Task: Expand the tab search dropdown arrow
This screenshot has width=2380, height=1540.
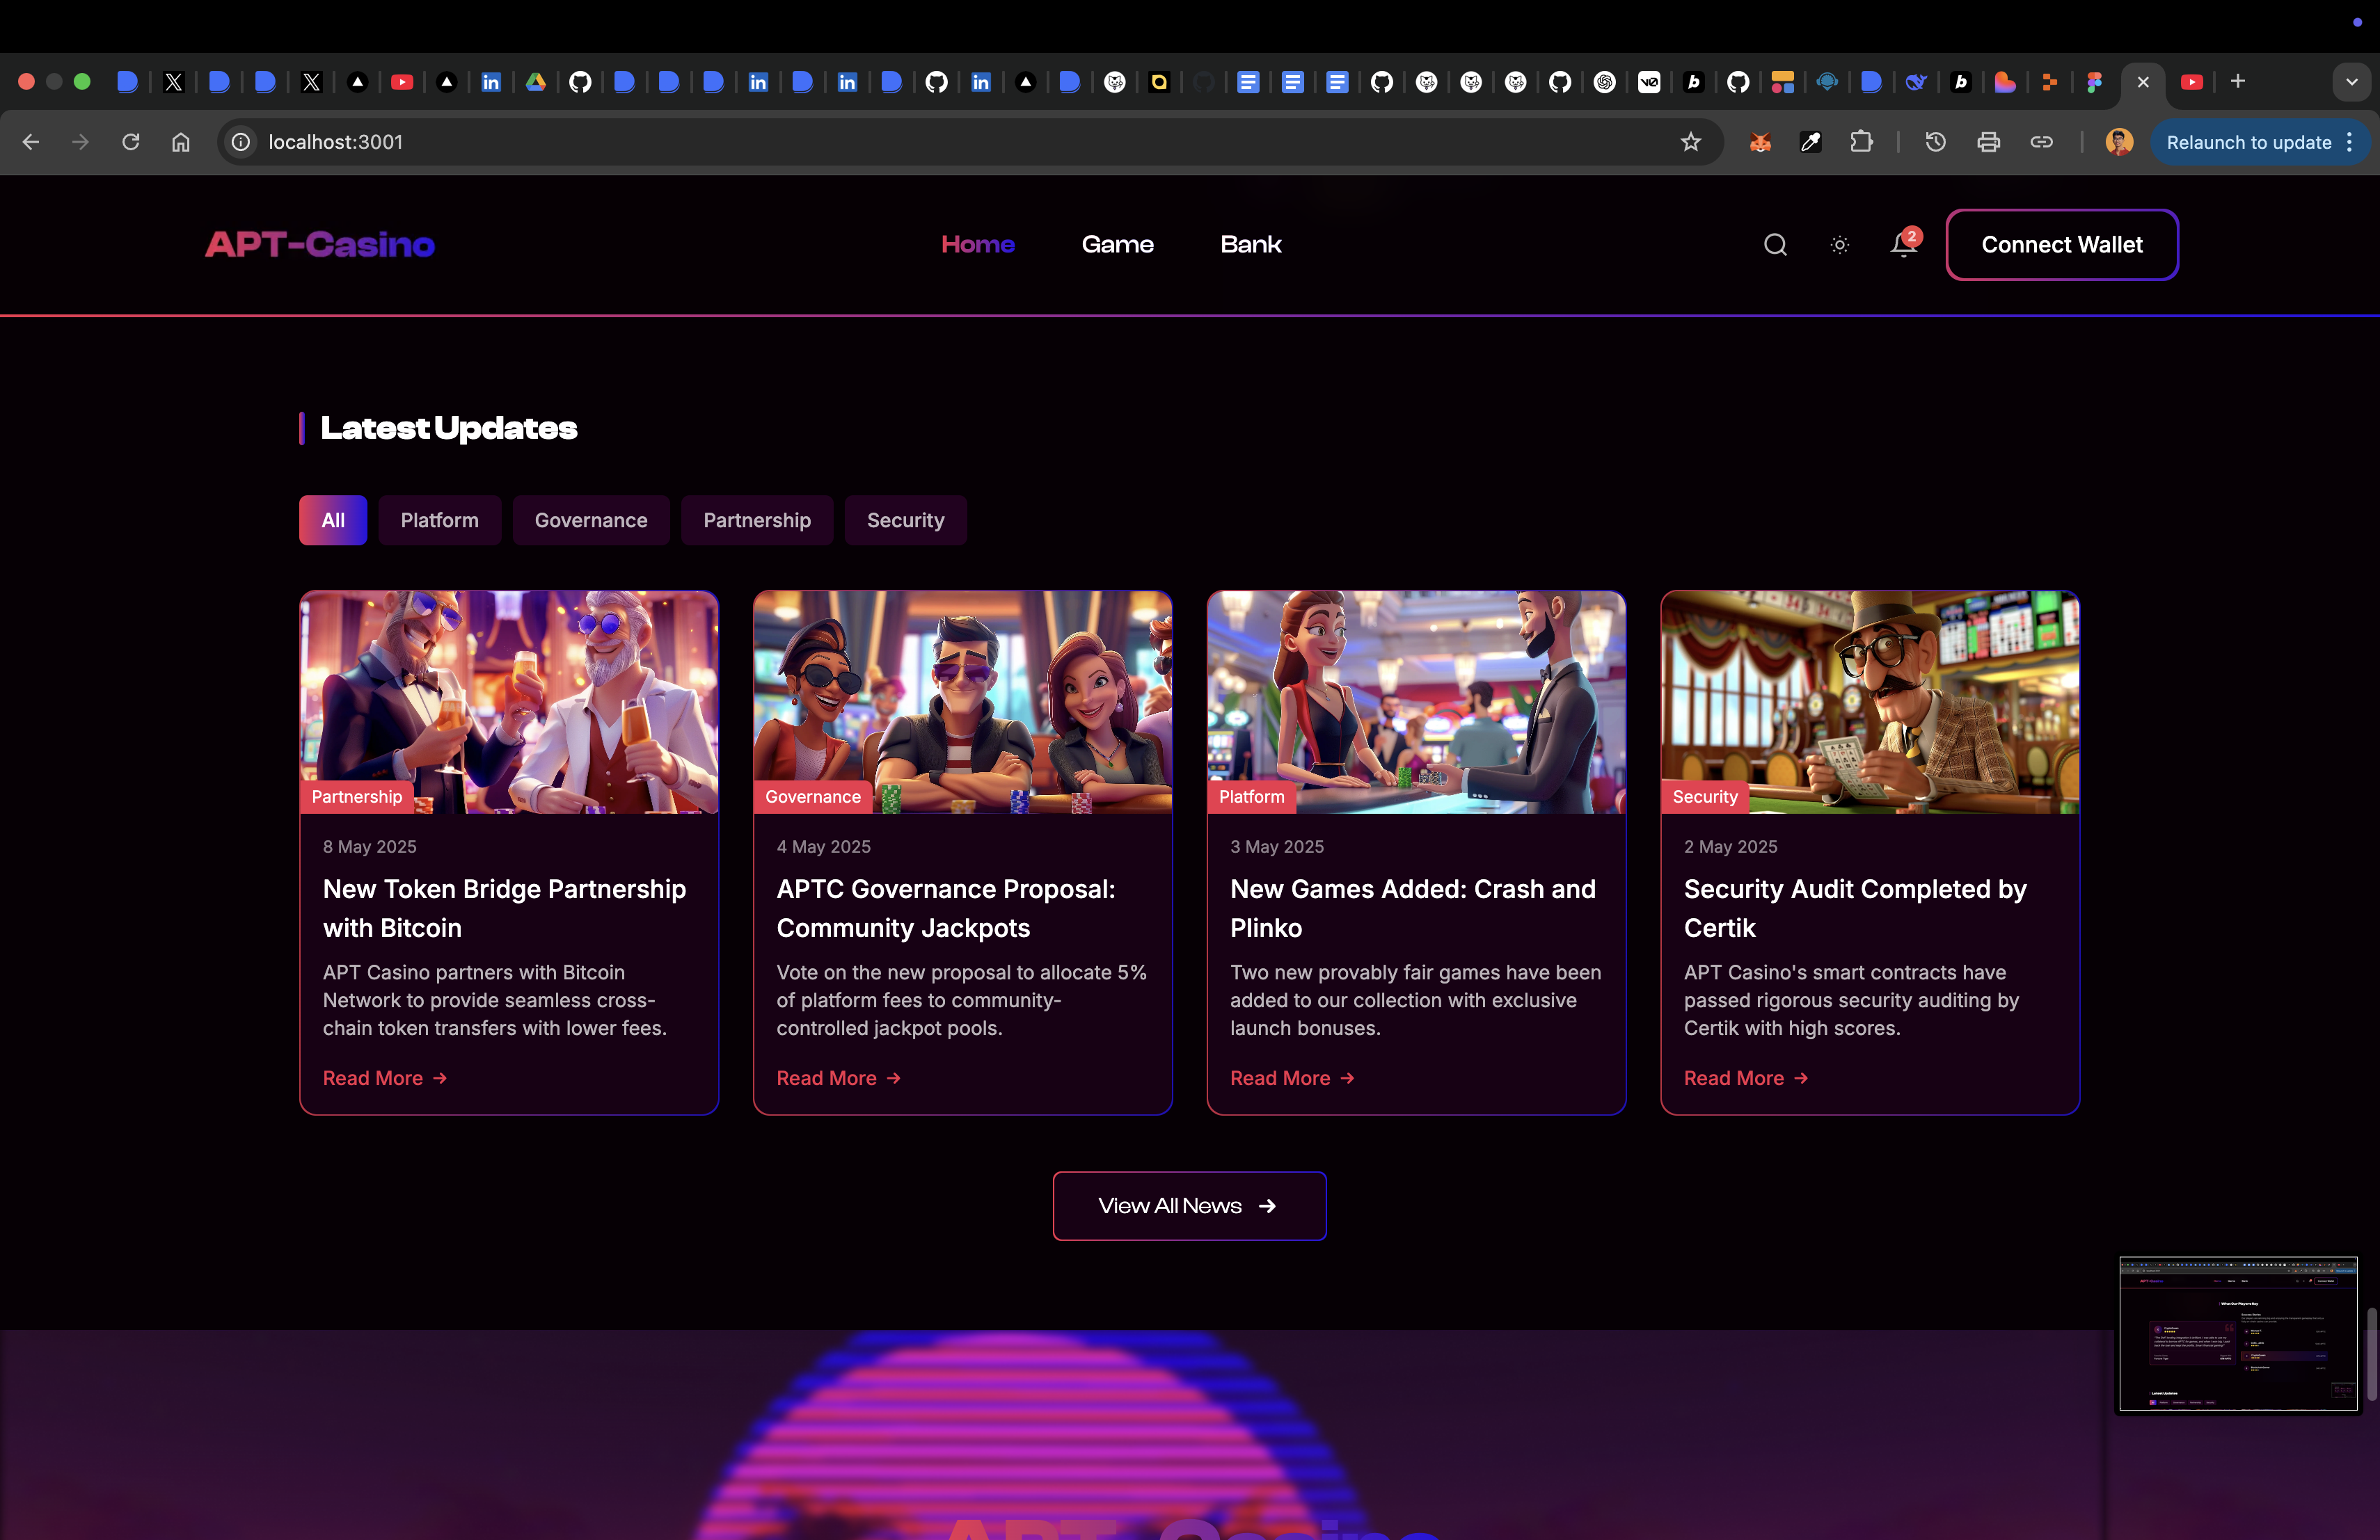Action: coord(2351,82)
